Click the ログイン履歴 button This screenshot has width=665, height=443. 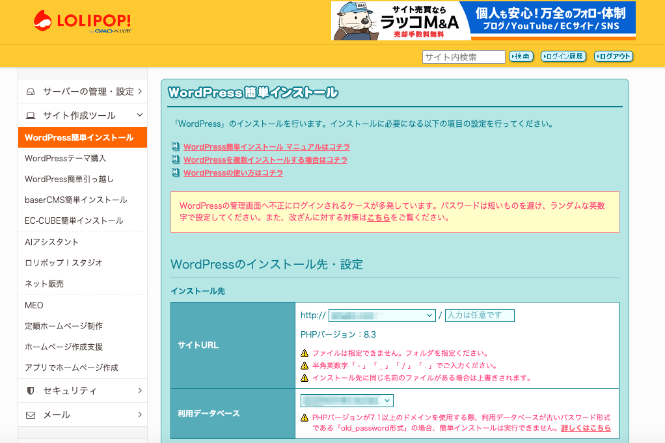pos(563,57)
